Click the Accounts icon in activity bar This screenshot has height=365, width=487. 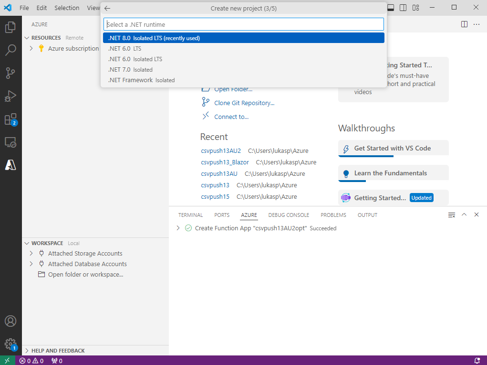click(10, 321)
